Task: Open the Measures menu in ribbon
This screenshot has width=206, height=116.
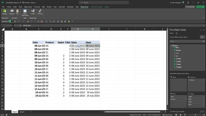Action: (12, 12)
